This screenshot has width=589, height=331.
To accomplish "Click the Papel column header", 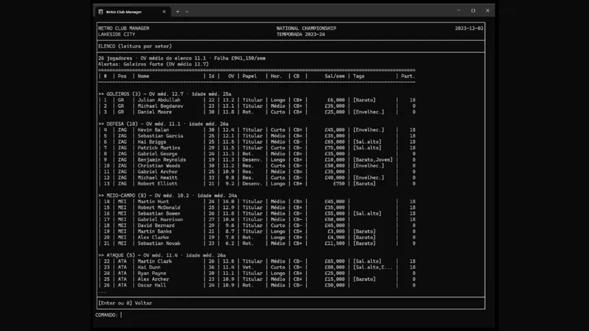I will tap(249, 76).
